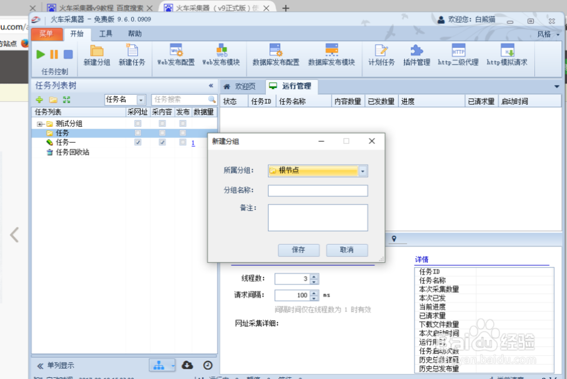This screenshot has width=567, height=379.
Task: Open 插件管理 (Plugin Manager)
Action: pos(416,55)
